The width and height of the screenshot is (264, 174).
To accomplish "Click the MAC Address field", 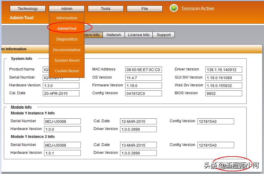I will click(143, 70).
